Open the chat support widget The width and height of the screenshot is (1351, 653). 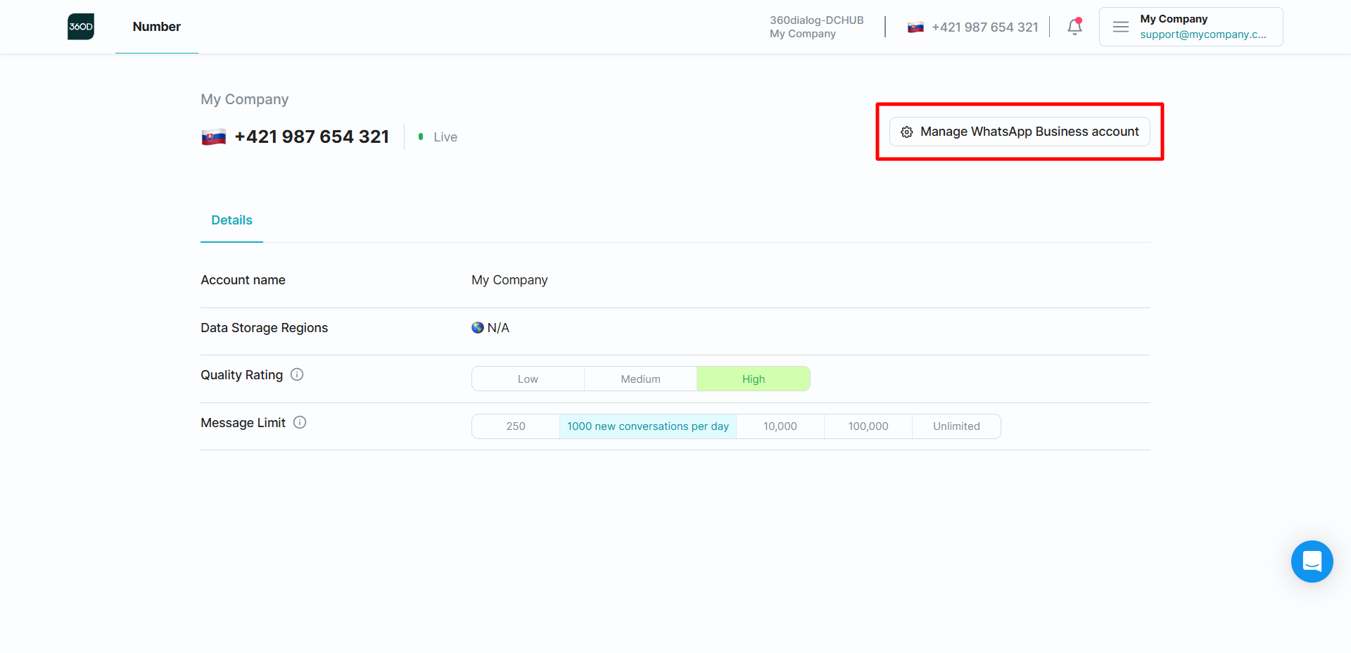click(x=1312, y=562)
